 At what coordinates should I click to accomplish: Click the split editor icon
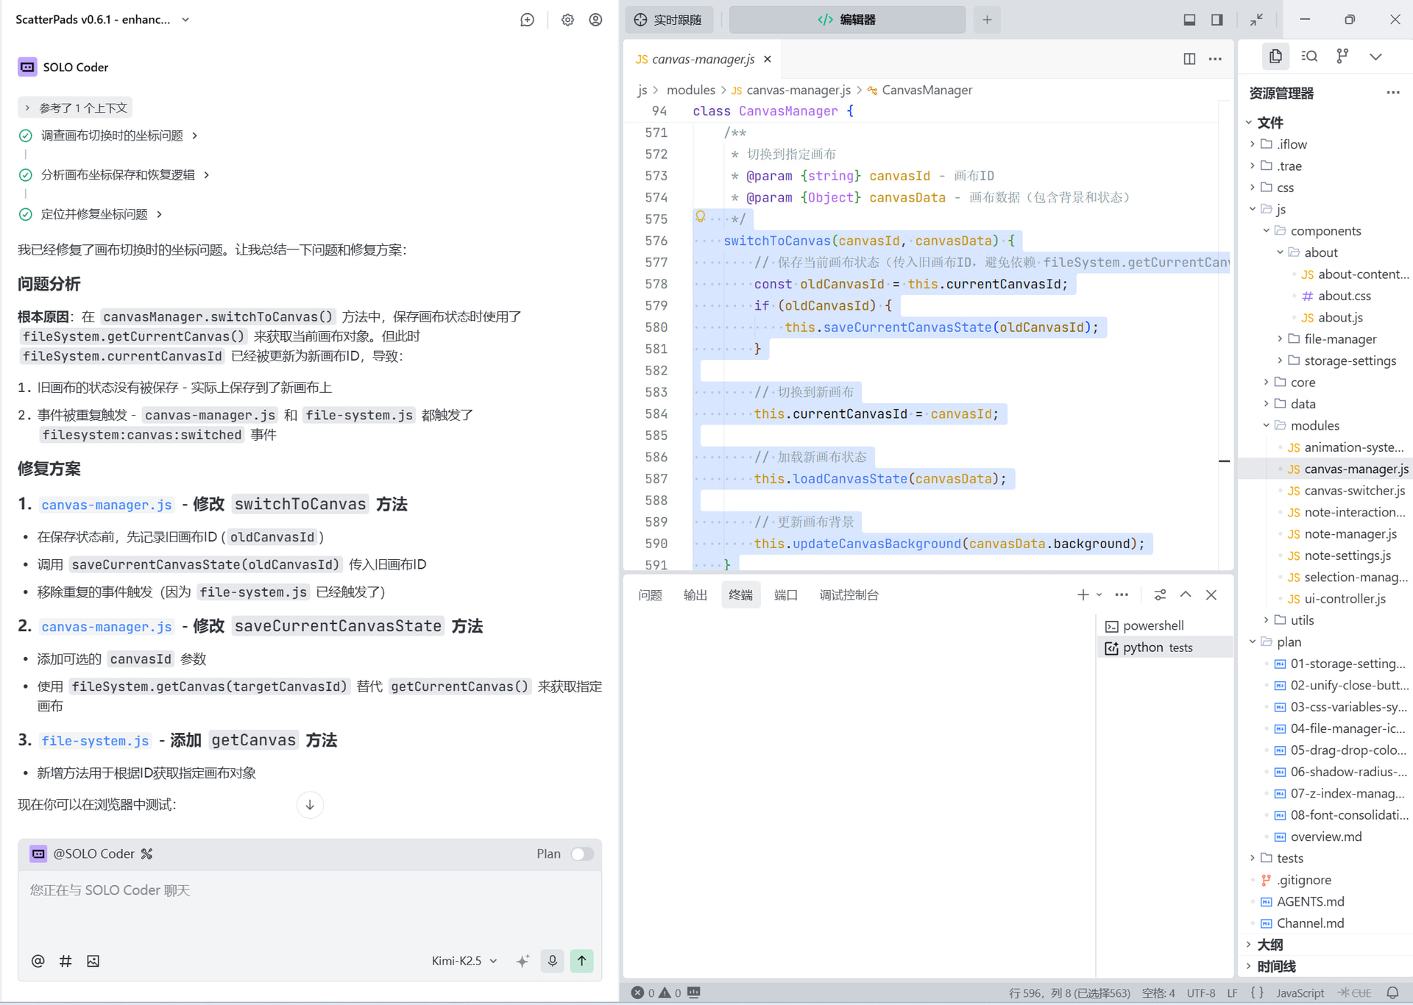(1189, 59)
